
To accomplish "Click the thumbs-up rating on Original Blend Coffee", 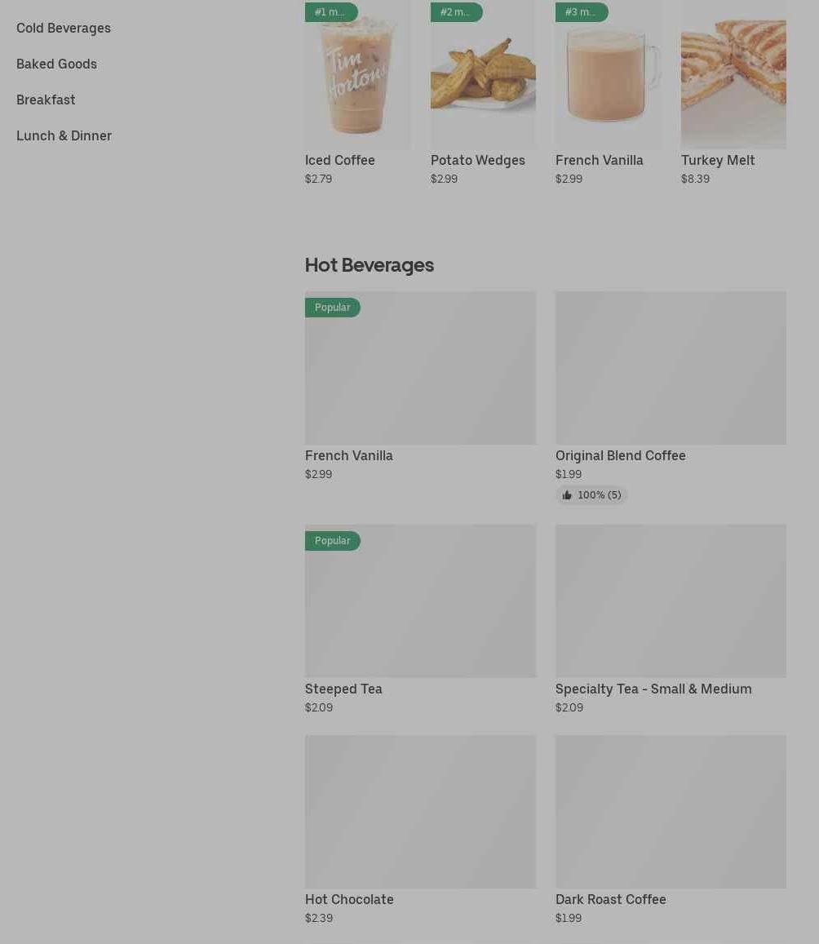I will (591, 495).
